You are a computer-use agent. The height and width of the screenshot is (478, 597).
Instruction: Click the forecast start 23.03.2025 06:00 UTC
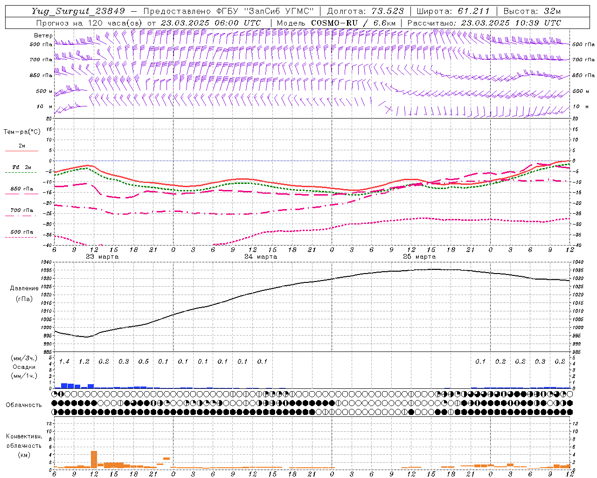211,23
